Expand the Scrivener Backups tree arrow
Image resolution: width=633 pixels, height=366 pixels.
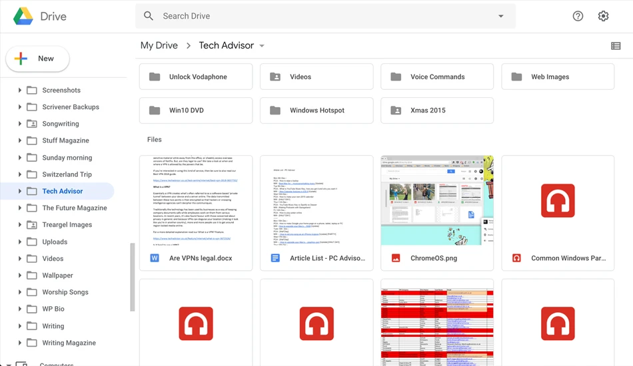point(19,107)
